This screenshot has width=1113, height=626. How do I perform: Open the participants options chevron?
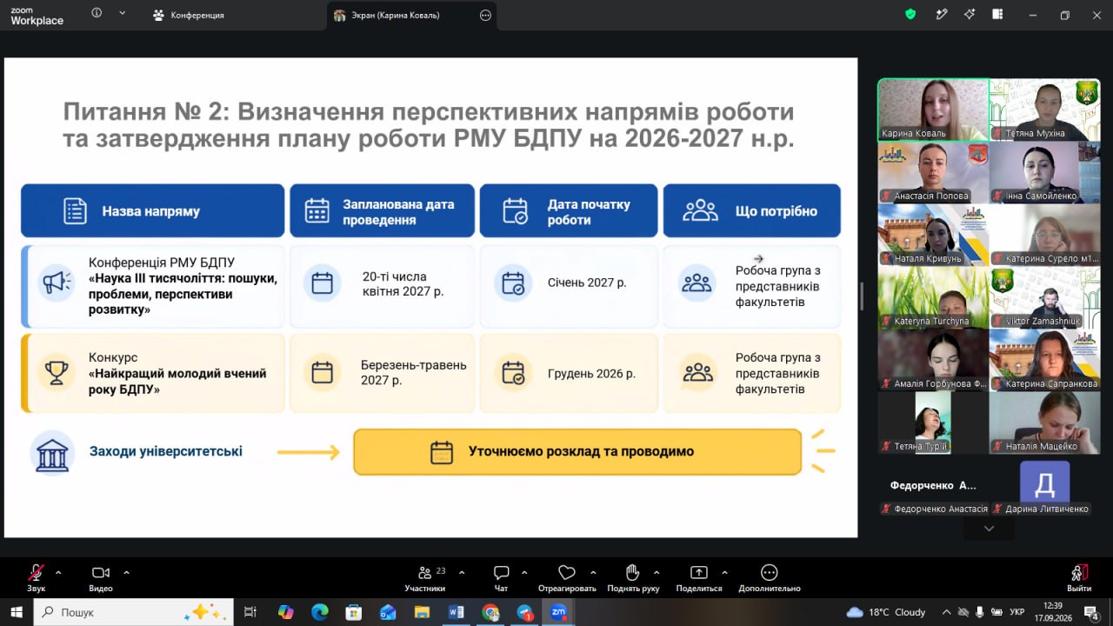(x=462, y=572)
